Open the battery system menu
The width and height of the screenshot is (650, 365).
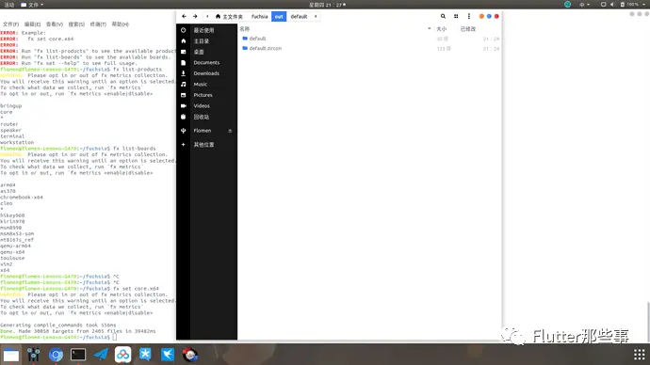click(x=633, y=5)
